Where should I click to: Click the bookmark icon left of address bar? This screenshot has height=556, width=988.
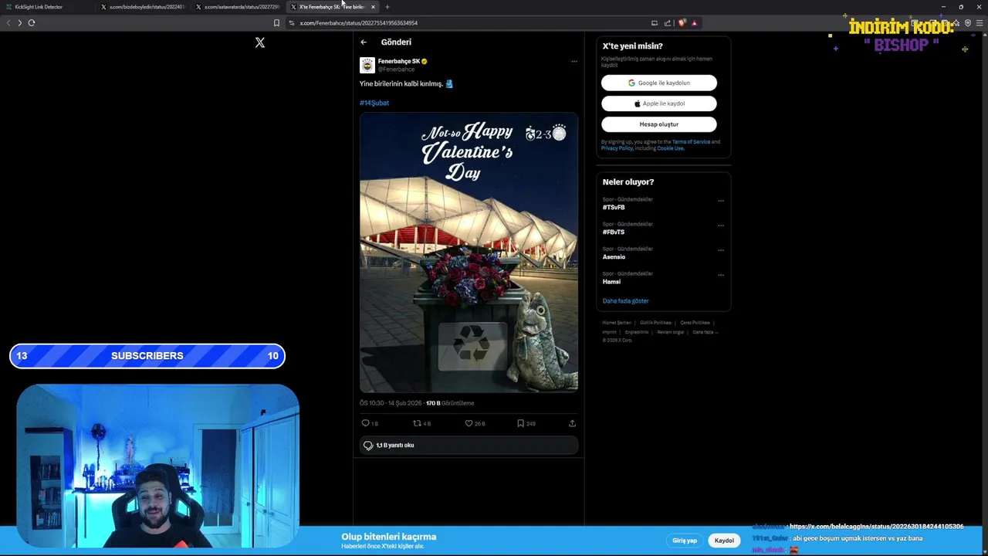point(276,23)
